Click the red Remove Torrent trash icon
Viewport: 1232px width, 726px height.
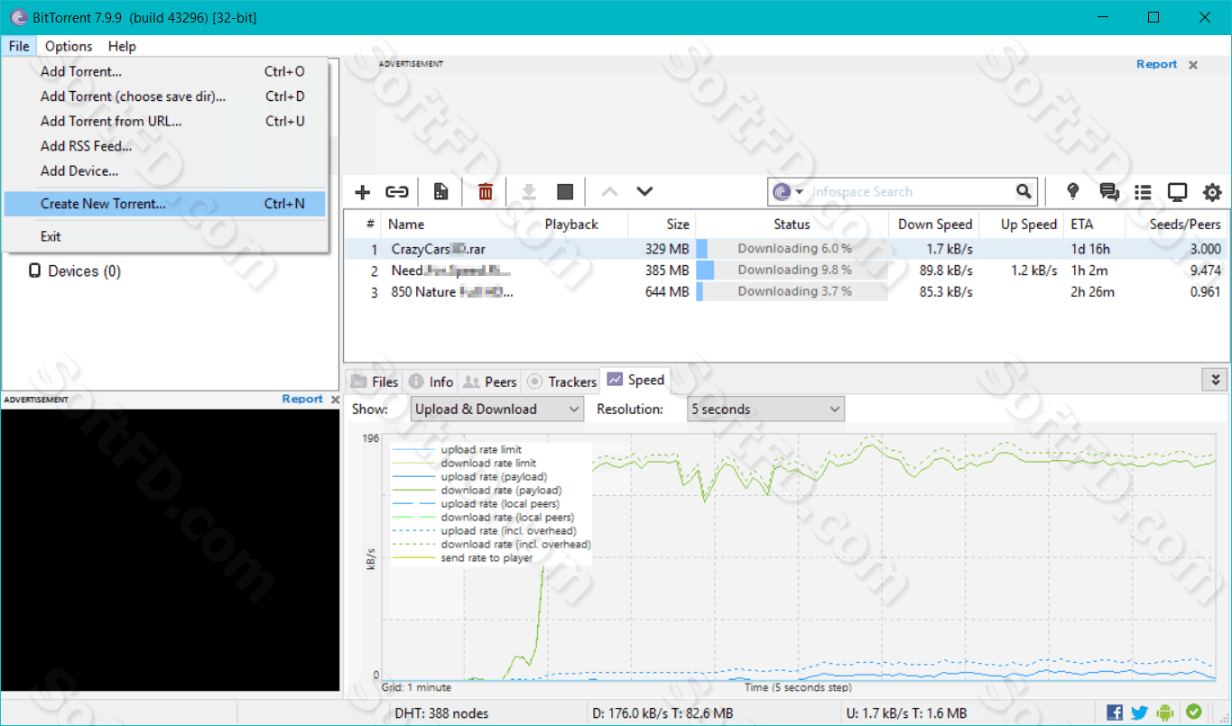point(486,192)
